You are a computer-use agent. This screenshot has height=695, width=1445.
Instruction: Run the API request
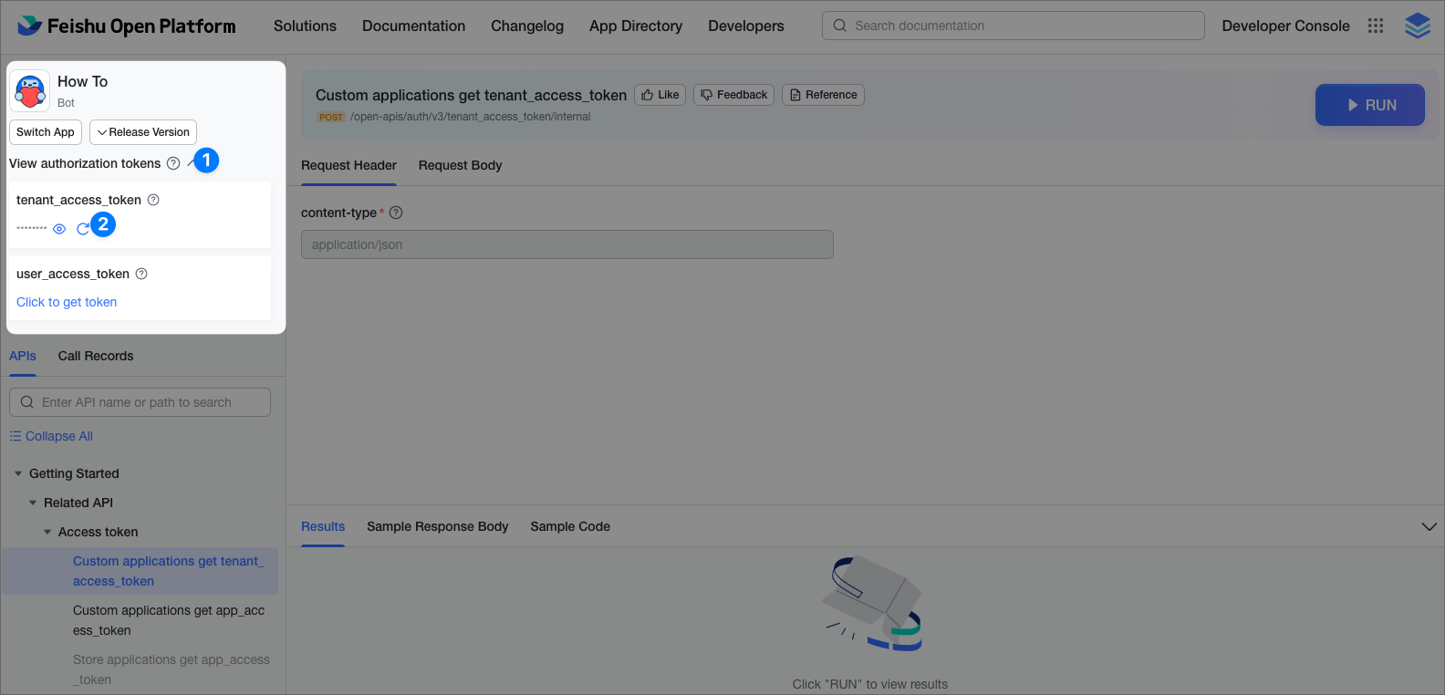pyautogui.click(x=1370, y=105)
